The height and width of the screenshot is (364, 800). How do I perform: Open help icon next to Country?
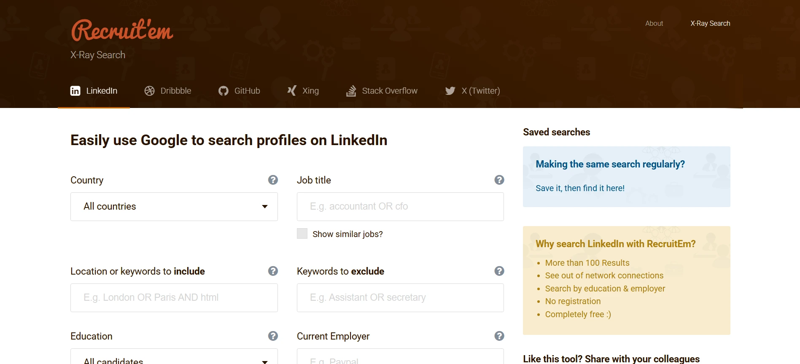pos(273,180)
